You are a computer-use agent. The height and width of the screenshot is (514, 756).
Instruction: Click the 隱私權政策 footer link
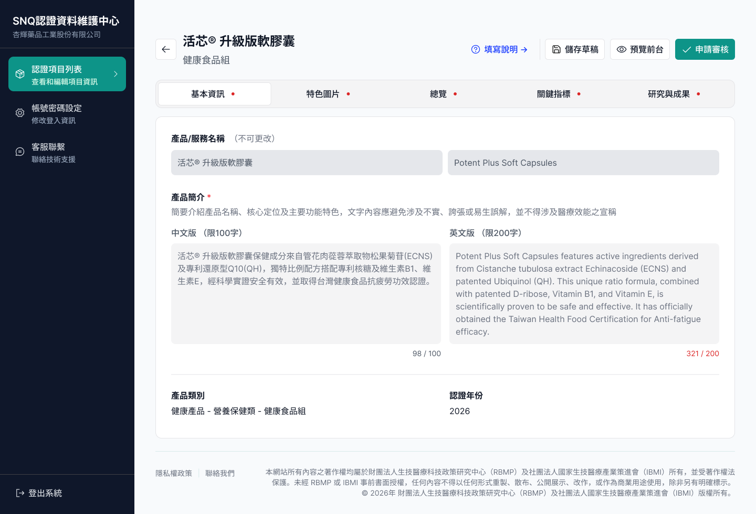pyautogui.click(x=174, y=473)
